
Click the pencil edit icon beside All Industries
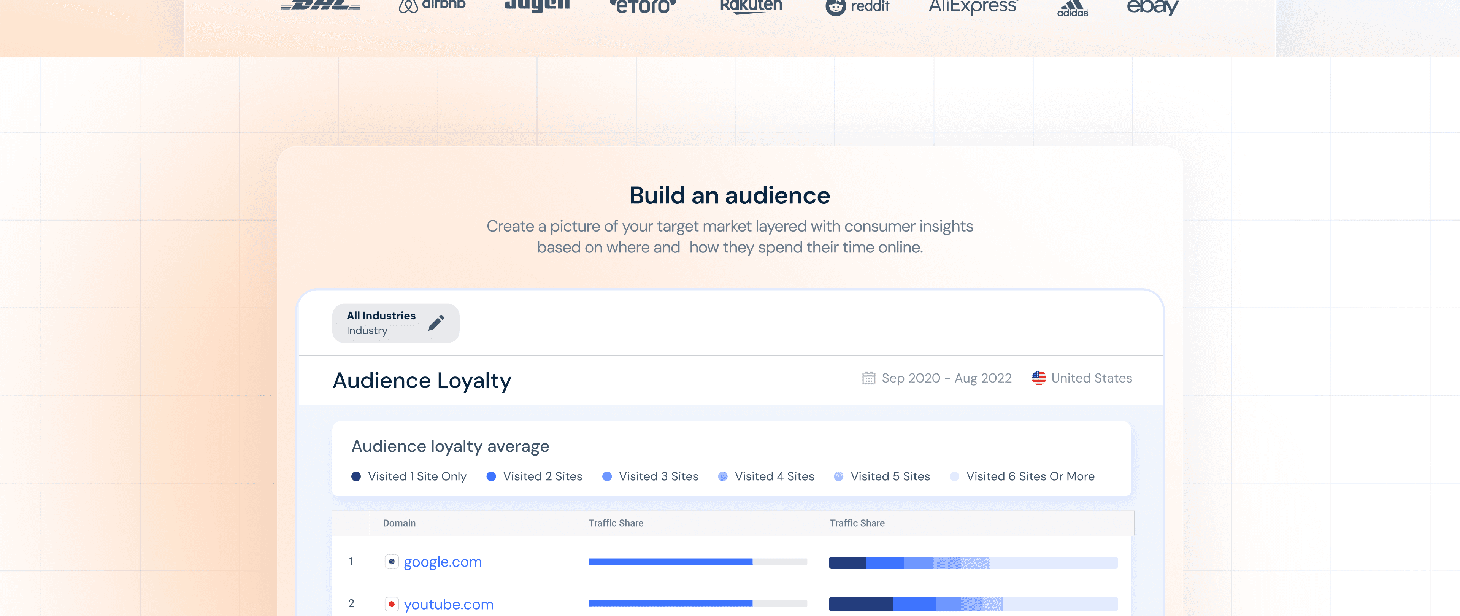(x=436, y=323)
